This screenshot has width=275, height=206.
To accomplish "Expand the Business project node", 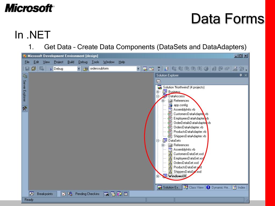I will coord(158,92).
